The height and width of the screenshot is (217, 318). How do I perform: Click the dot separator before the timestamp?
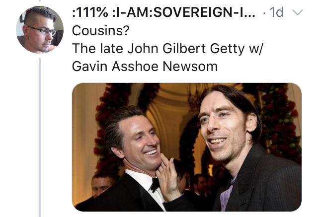click(264, 13)
